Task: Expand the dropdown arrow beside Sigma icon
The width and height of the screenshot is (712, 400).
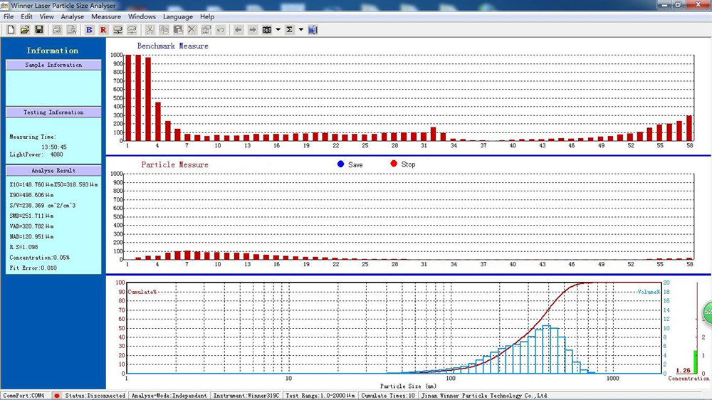Action: click(300, 30)
